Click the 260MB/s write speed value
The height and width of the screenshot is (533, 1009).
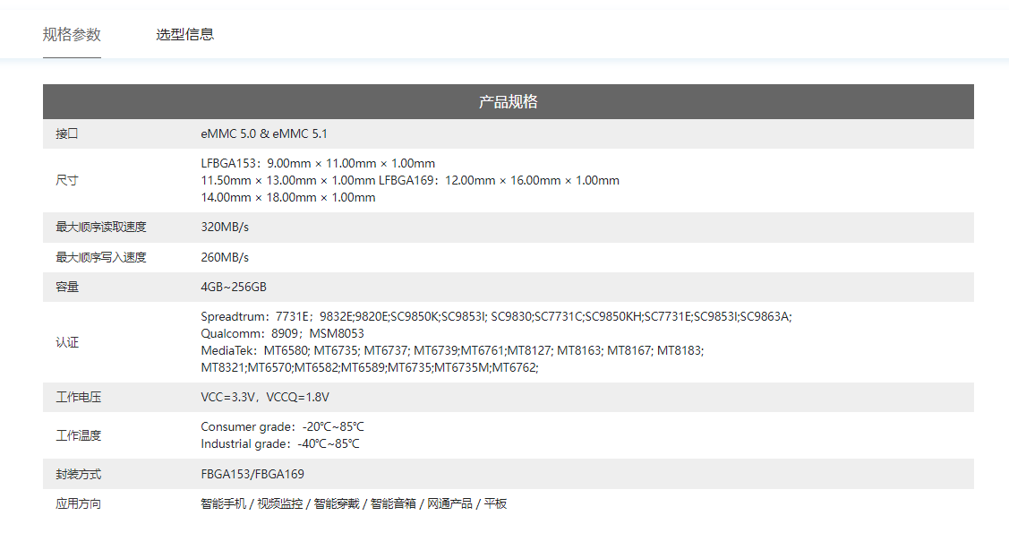pos(225,257)
